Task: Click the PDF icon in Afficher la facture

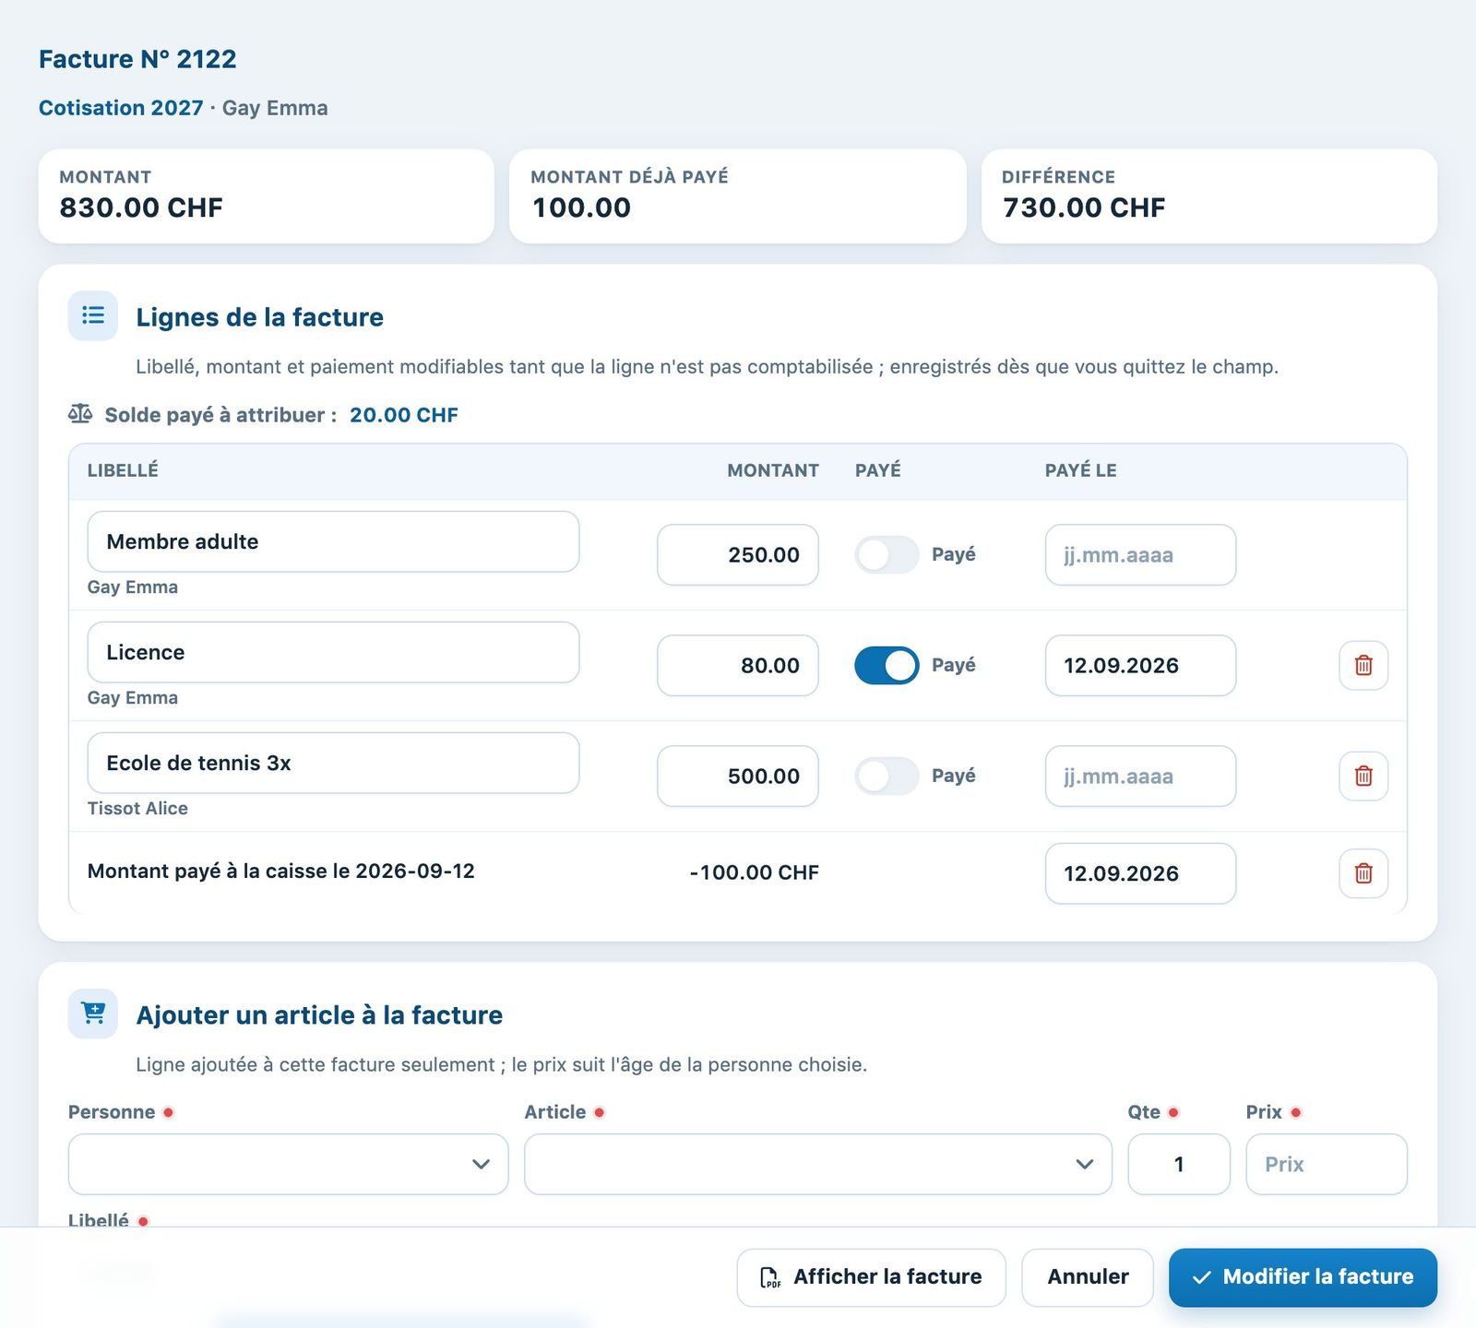Action: click(769, 1277)
